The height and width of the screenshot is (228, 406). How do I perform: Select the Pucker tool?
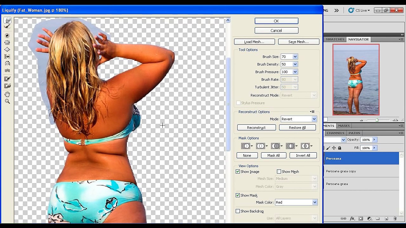(x=7, y=42)
